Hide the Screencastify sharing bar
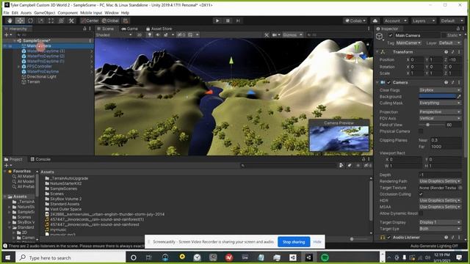 pos(317,242)
